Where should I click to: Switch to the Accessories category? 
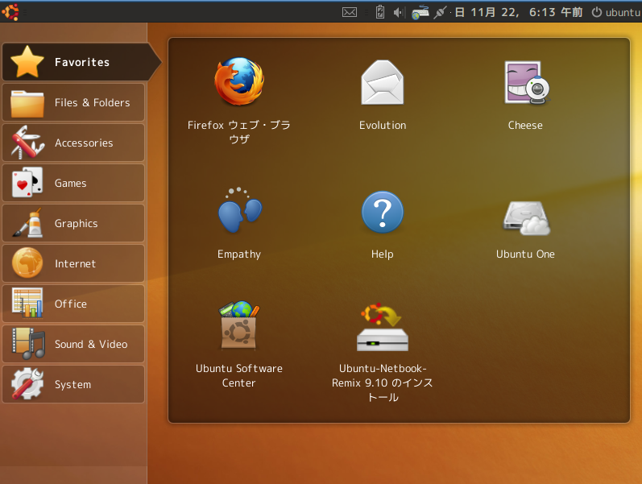pos(73,143)
